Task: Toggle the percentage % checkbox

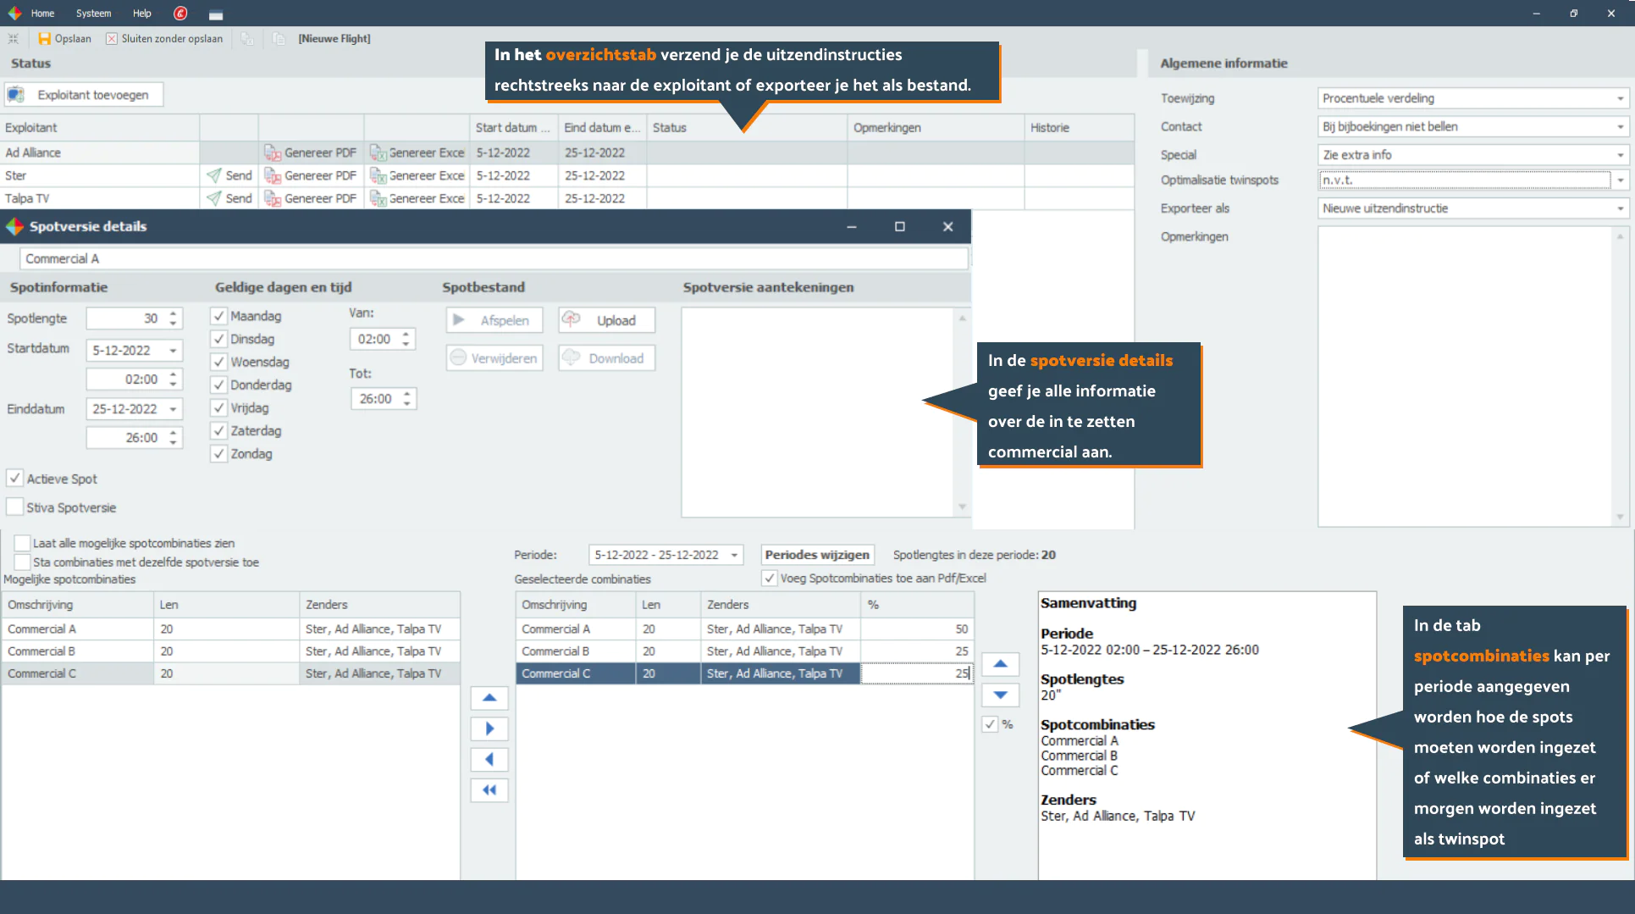Action: tap(990, 724)
